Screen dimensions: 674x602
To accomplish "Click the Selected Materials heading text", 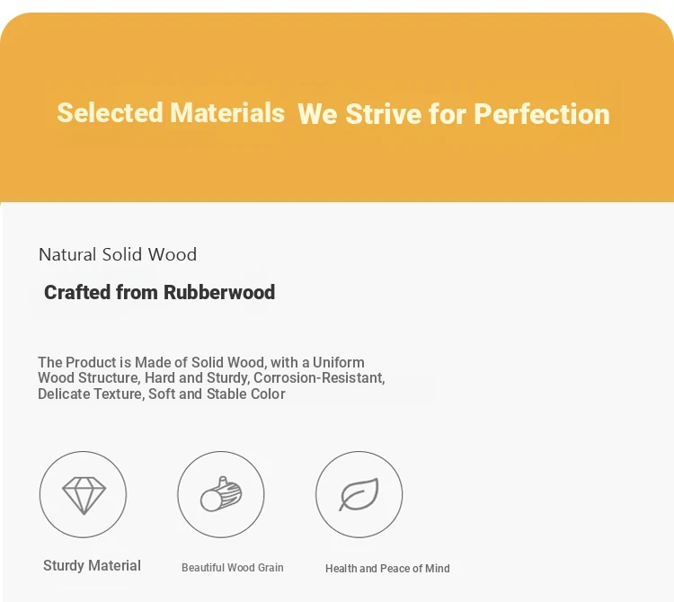I will [x=171, y=112].
